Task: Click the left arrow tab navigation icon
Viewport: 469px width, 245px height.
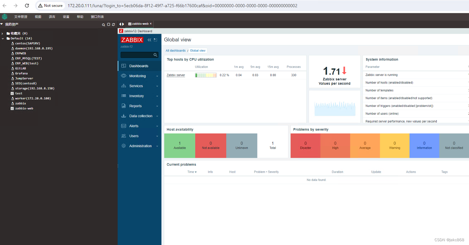Action: [120, 24]
